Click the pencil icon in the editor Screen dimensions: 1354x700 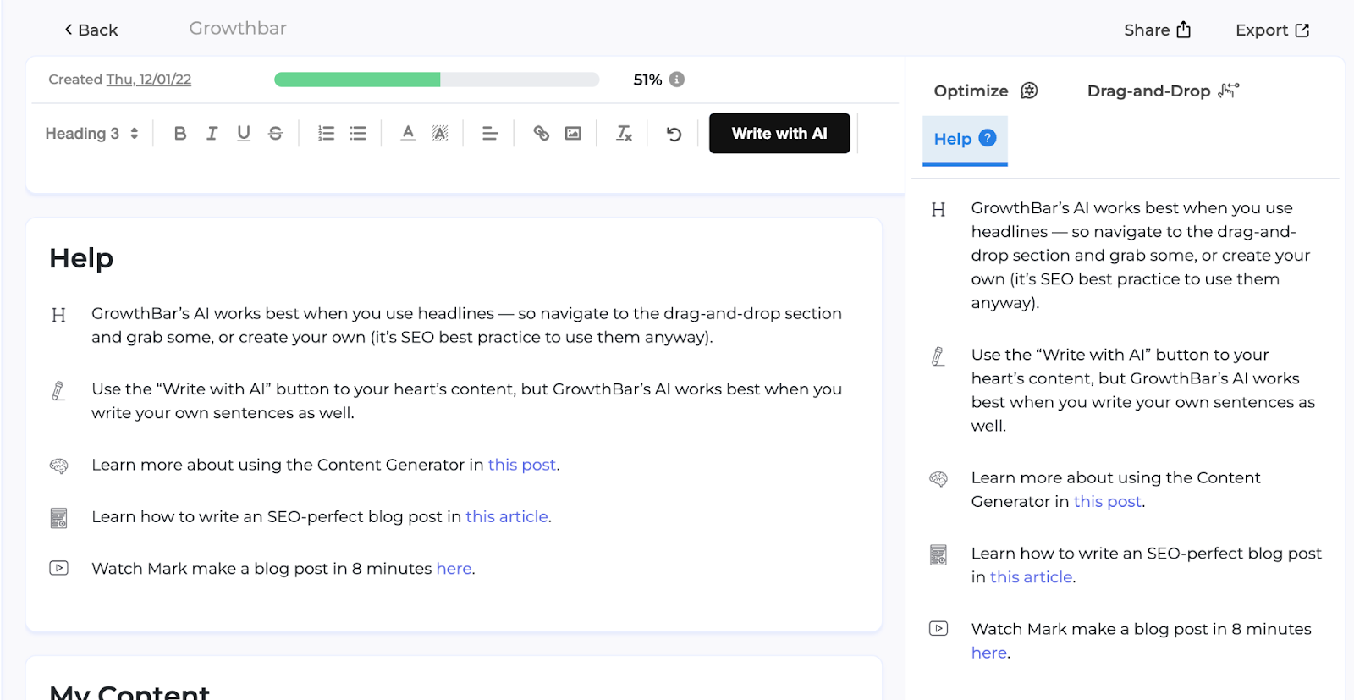tap(58, 390)
